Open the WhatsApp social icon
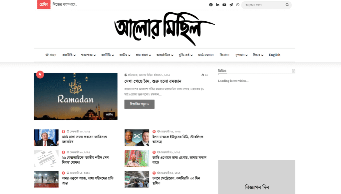 (238, 5)
